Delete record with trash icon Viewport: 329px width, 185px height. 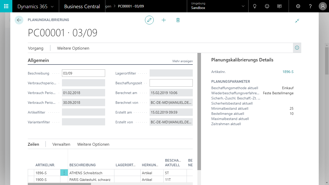[178, 20]
